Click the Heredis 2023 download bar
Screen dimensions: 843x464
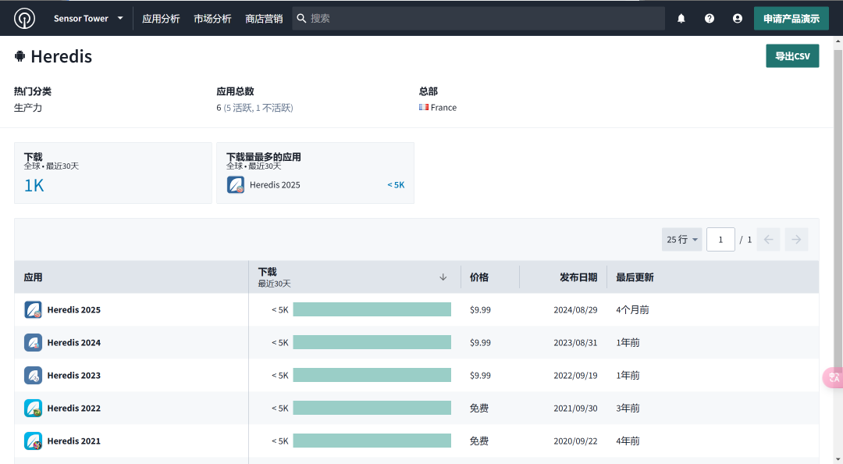372,375
